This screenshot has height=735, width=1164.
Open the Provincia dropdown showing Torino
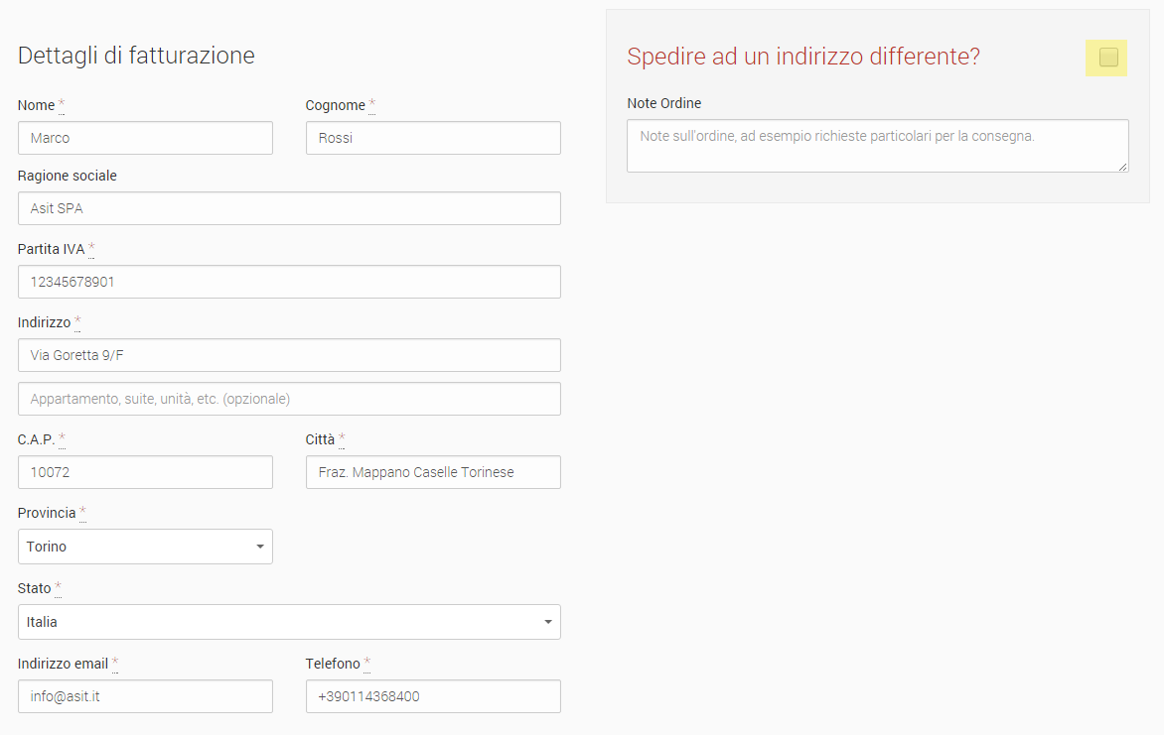[145, 547]
